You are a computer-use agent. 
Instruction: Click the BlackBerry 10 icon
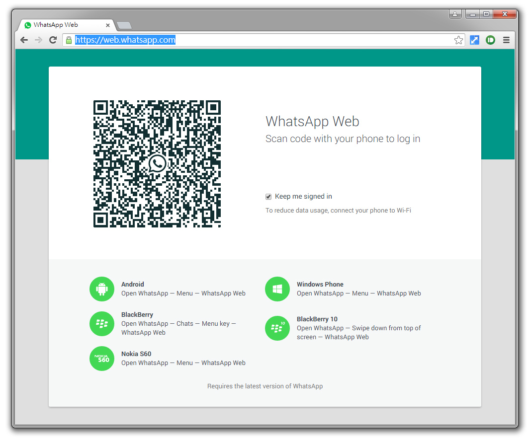(x=277, y=328)
